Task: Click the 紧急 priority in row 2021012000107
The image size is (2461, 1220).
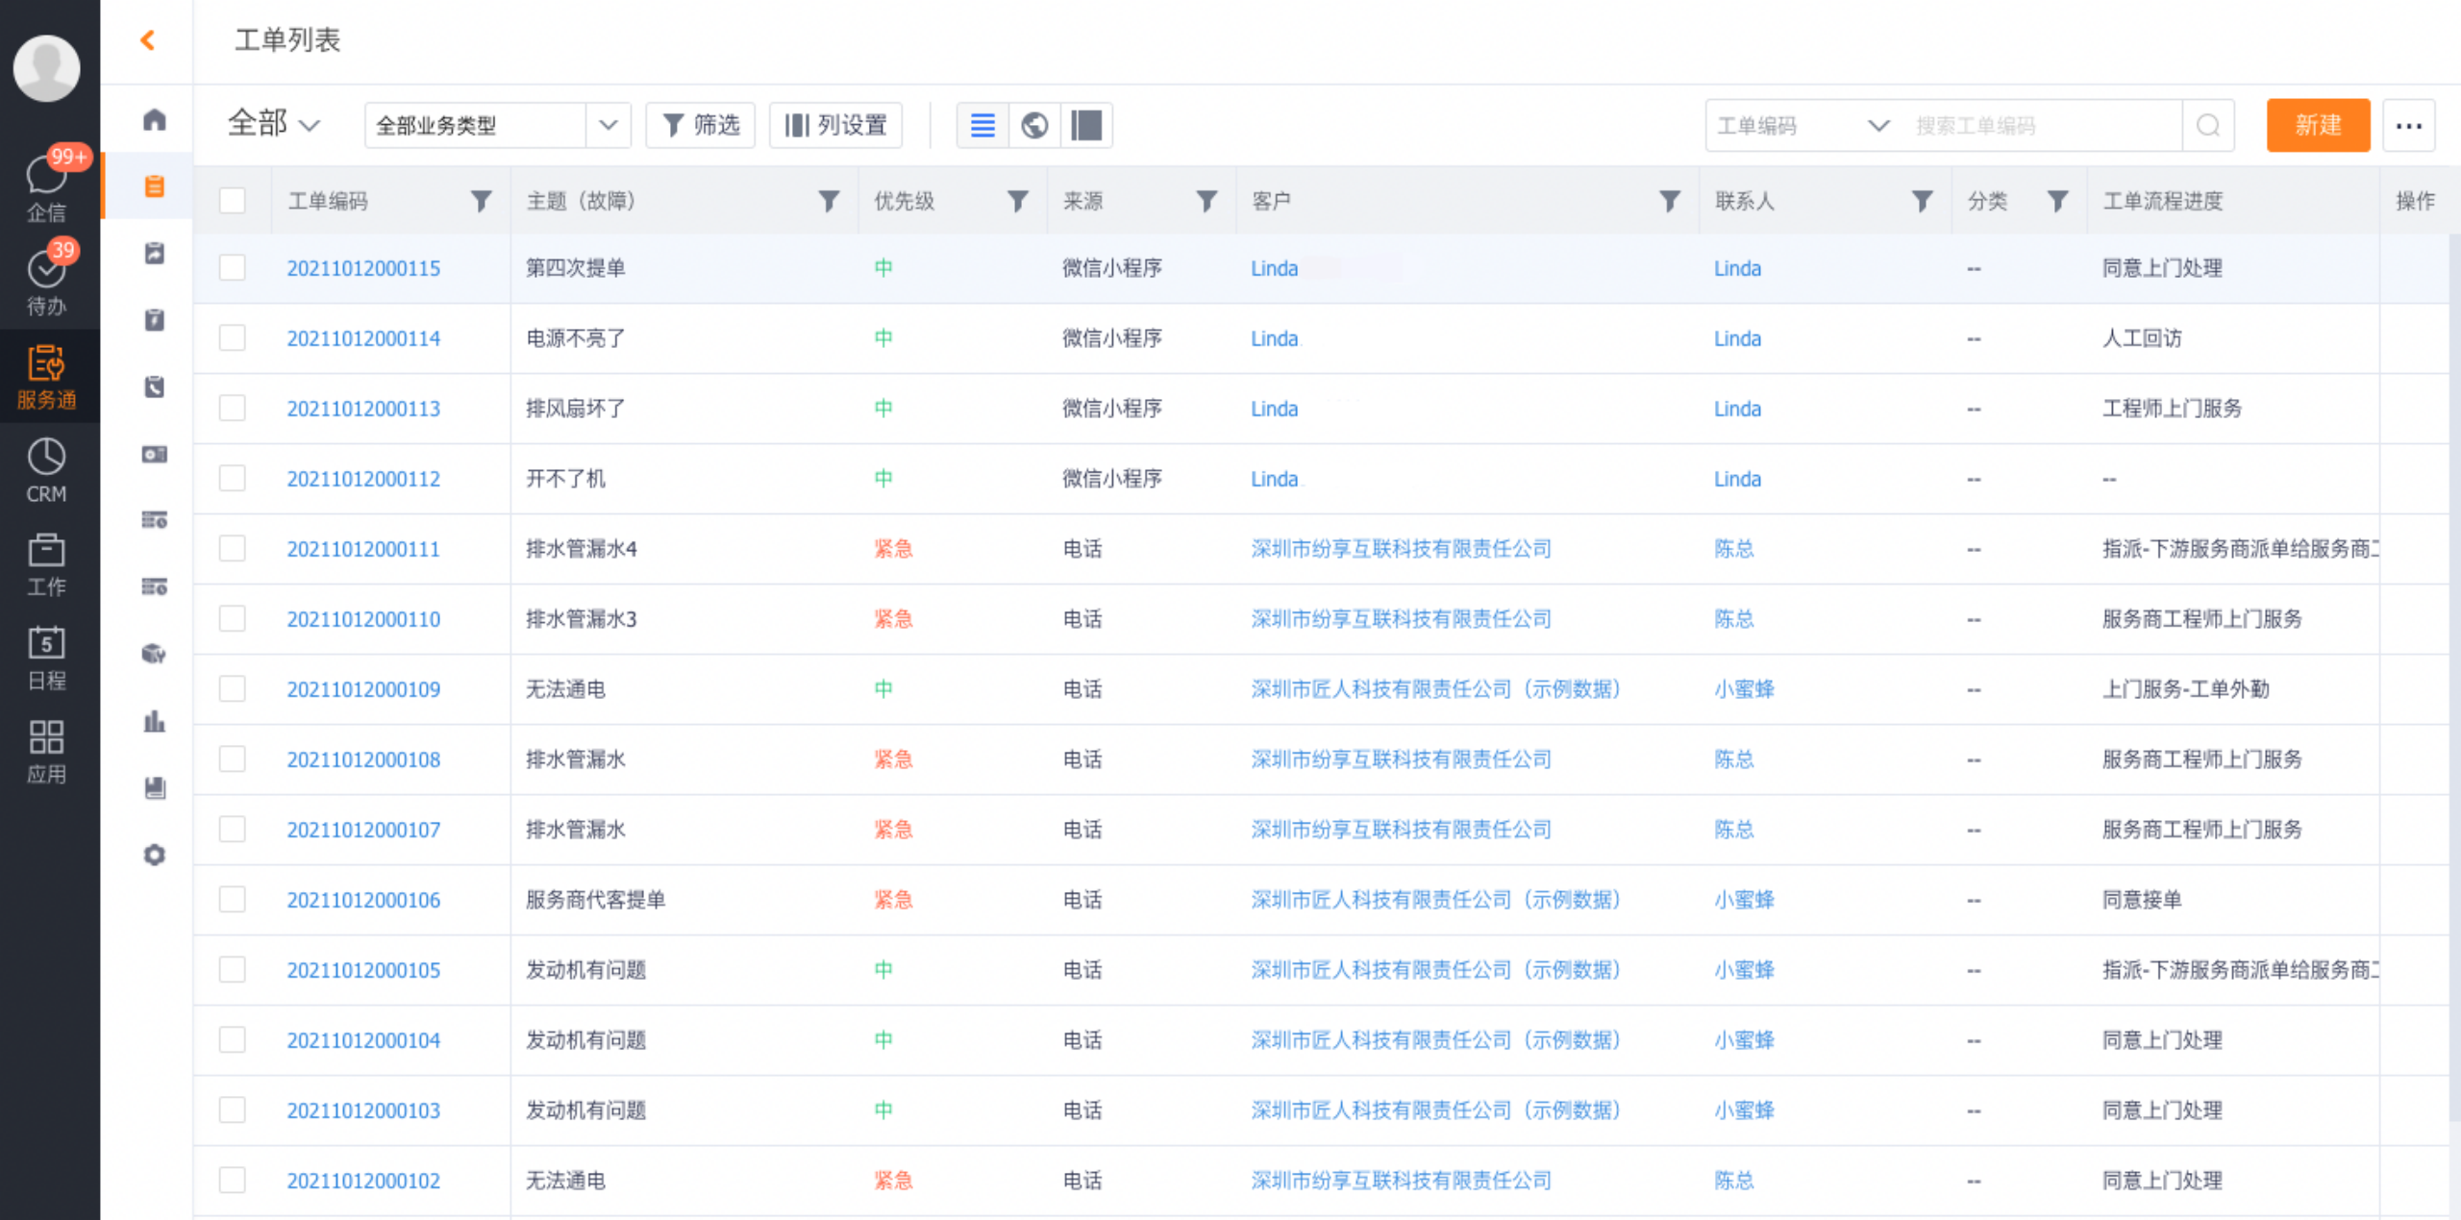Action: point(893,830)
